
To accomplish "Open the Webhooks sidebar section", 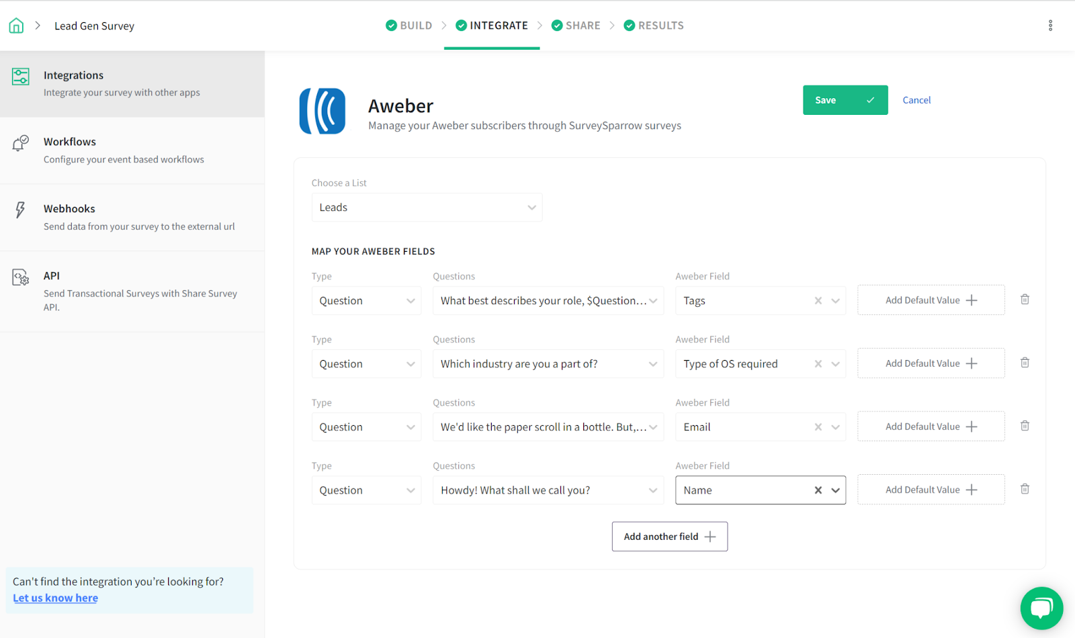I will tap(132, 218).
